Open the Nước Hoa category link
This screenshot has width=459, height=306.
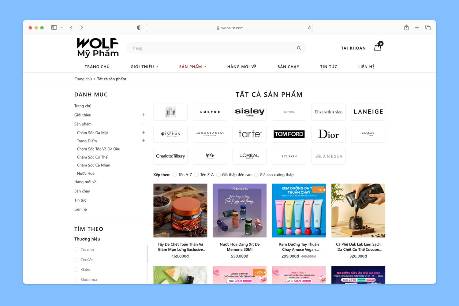(86, 173)
